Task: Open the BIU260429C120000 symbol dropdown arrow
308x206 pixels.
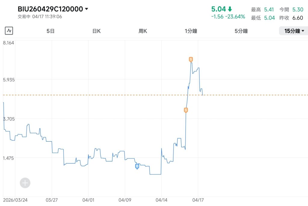Action: [x=86, y=9]
